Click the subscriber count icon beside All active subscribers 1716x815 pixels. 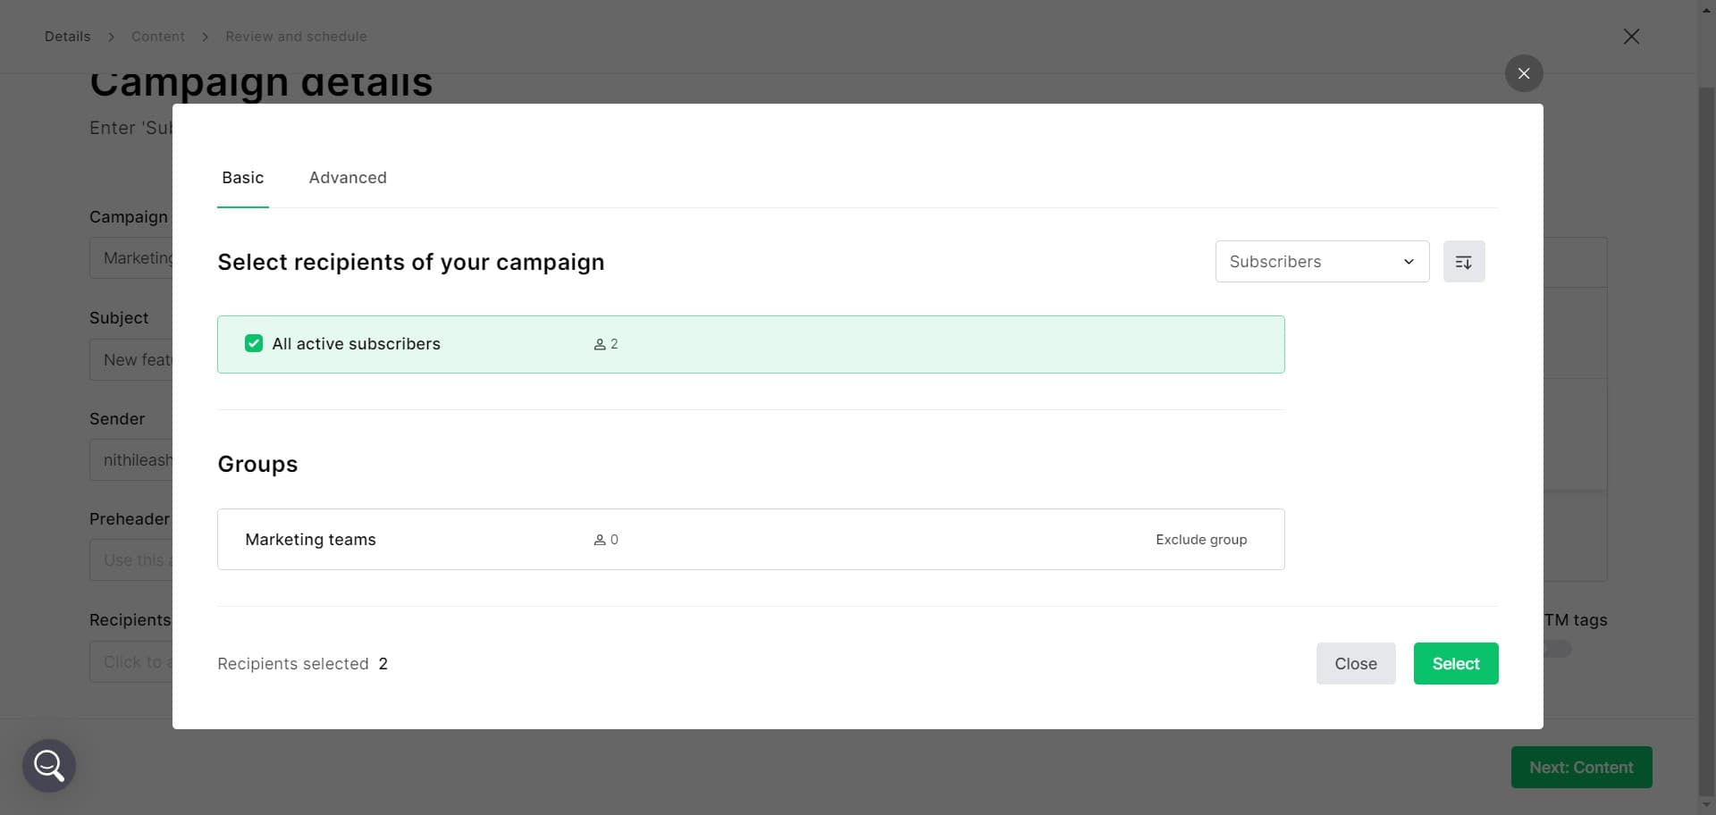[x=600, y=343]
